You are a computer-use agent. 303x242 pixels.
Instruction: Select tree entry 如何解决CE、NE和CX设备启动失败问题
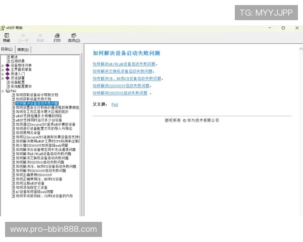pyautogui.click(x=46, y=166)
